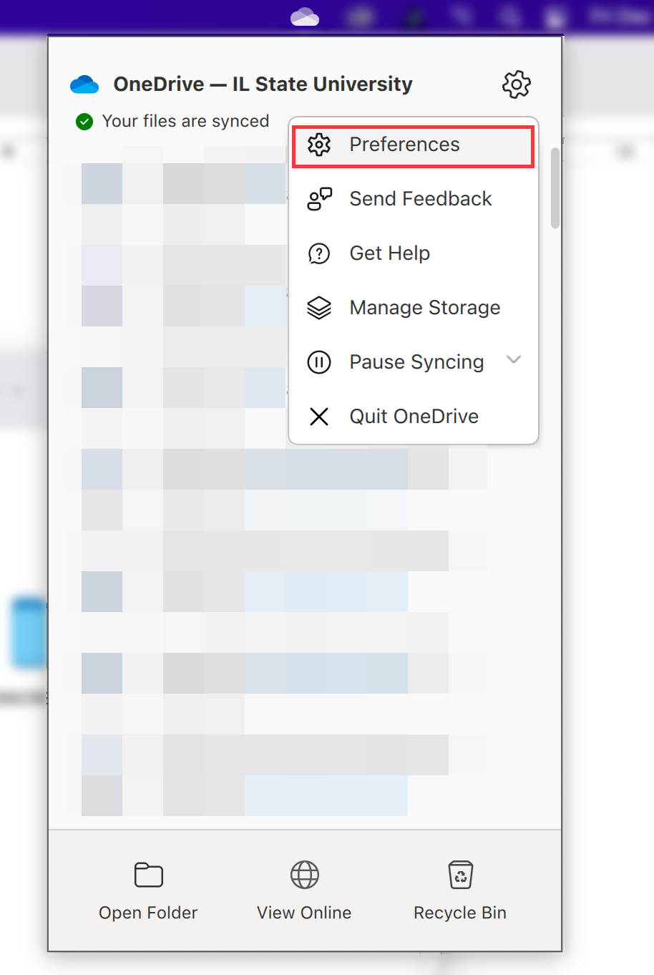Click the Manage Storage layers icon

319,308
